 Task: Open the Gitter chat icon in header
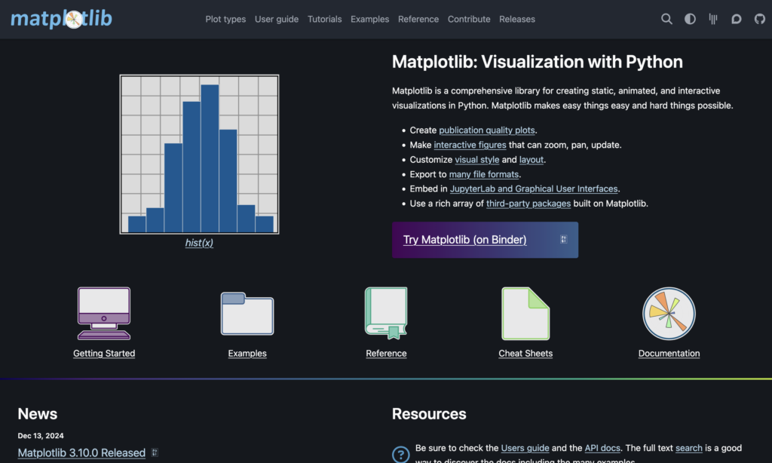pyautogui.click(x=713, y=19)
